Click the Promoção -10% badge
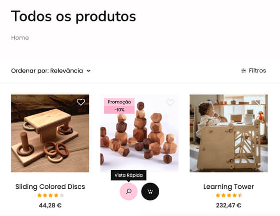Screen dimensions: 280x216 coord(119,106)
